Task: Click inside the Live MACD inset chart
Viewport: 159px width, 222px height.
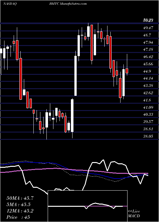Action: pyautogui.click(x=87, y=206)
